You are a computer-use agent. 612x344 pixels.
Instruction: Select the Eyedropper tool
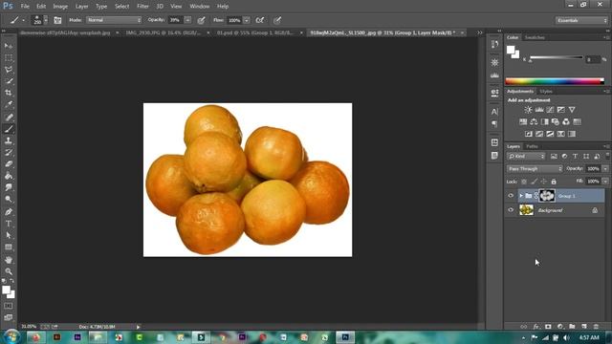pyautogui.click(x=9, y=104)
